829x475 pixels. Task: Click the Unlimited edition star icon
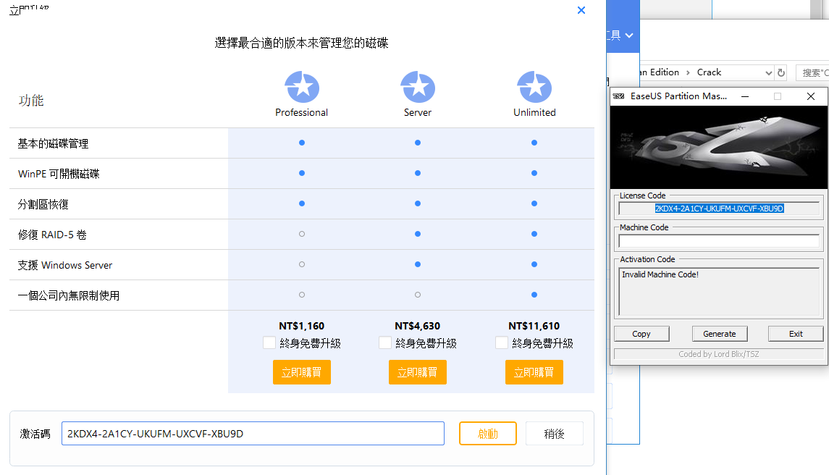(534, 87)
